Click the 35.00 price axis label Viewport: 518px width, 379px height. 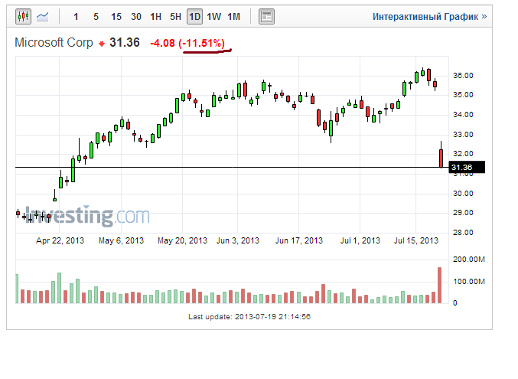coord(463,95)
